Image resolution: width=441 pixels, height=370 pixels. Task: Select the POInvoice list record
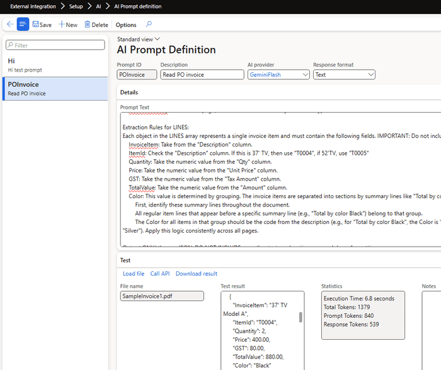[54, 89]
